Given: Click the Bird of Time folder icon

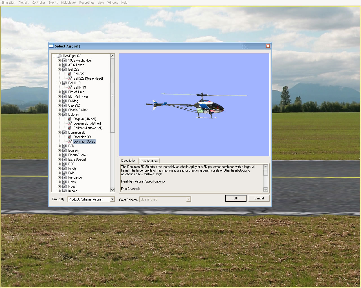Looking at the screenshot, I should tap(65, 92).
